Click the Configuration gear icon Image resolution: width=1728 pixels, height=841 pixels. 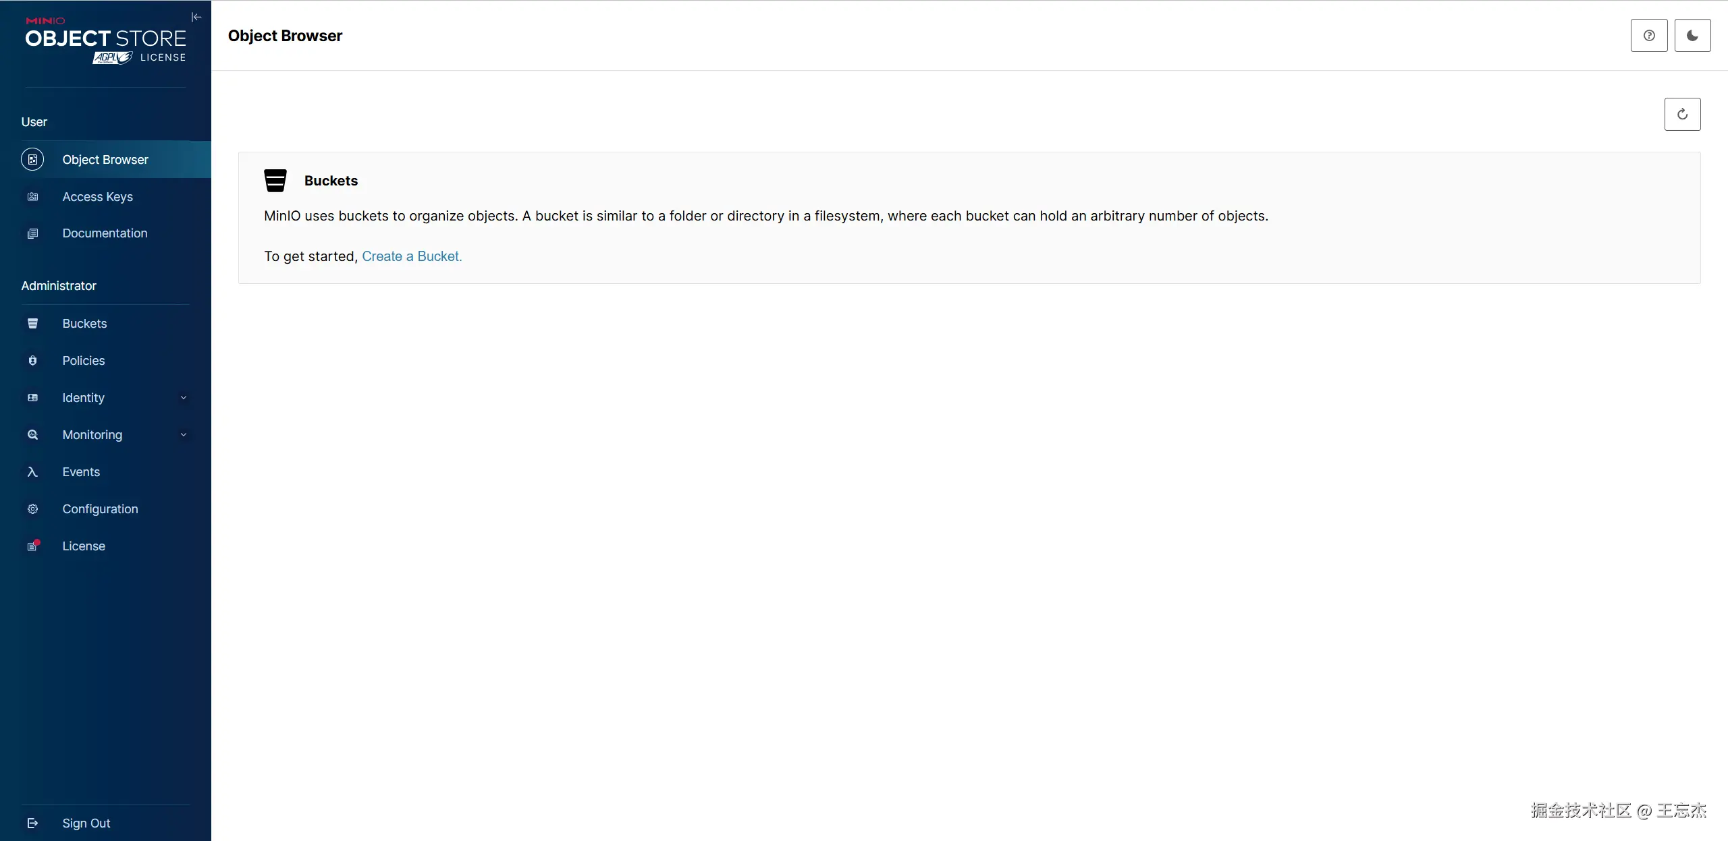click(x=32, y=509)
